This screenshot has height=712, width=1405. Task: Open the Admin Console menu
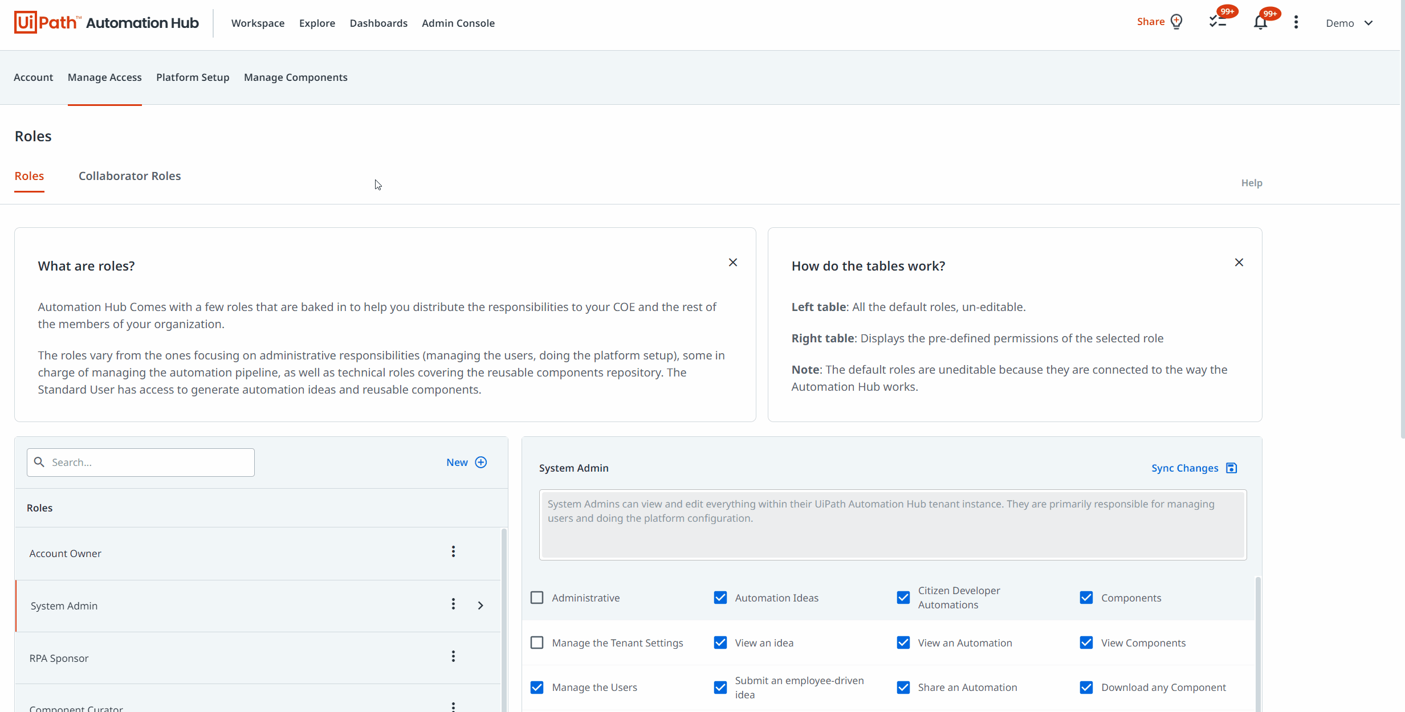[x=459, y=23]
